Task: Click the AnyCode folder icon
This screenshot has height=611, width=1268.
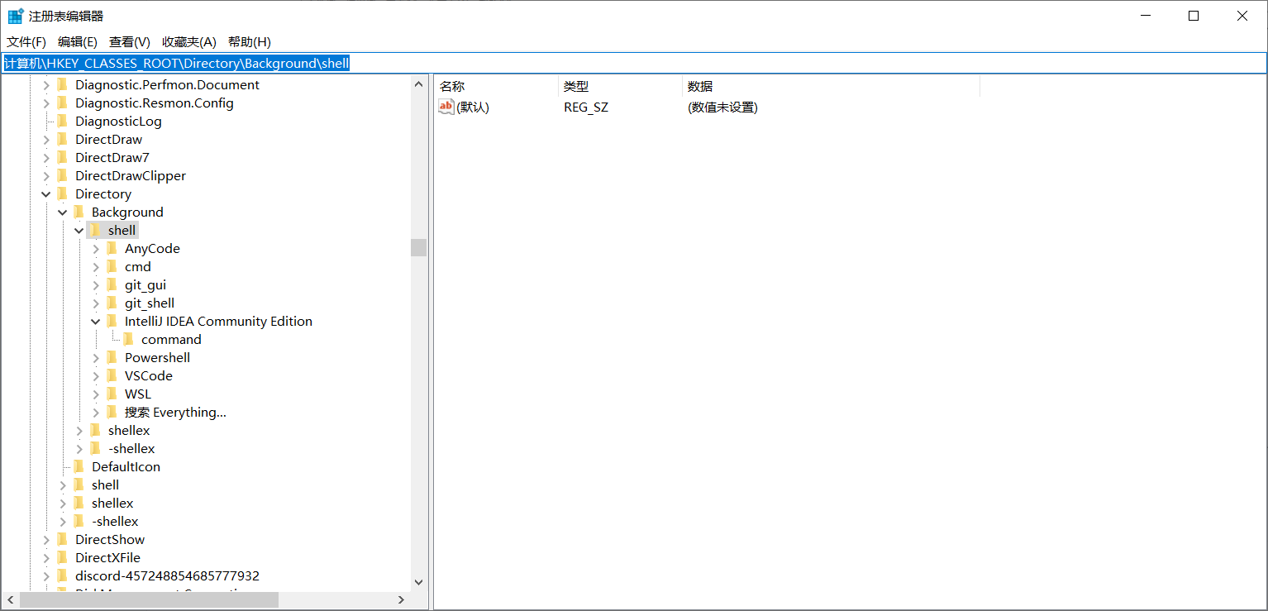Action: 112,248
